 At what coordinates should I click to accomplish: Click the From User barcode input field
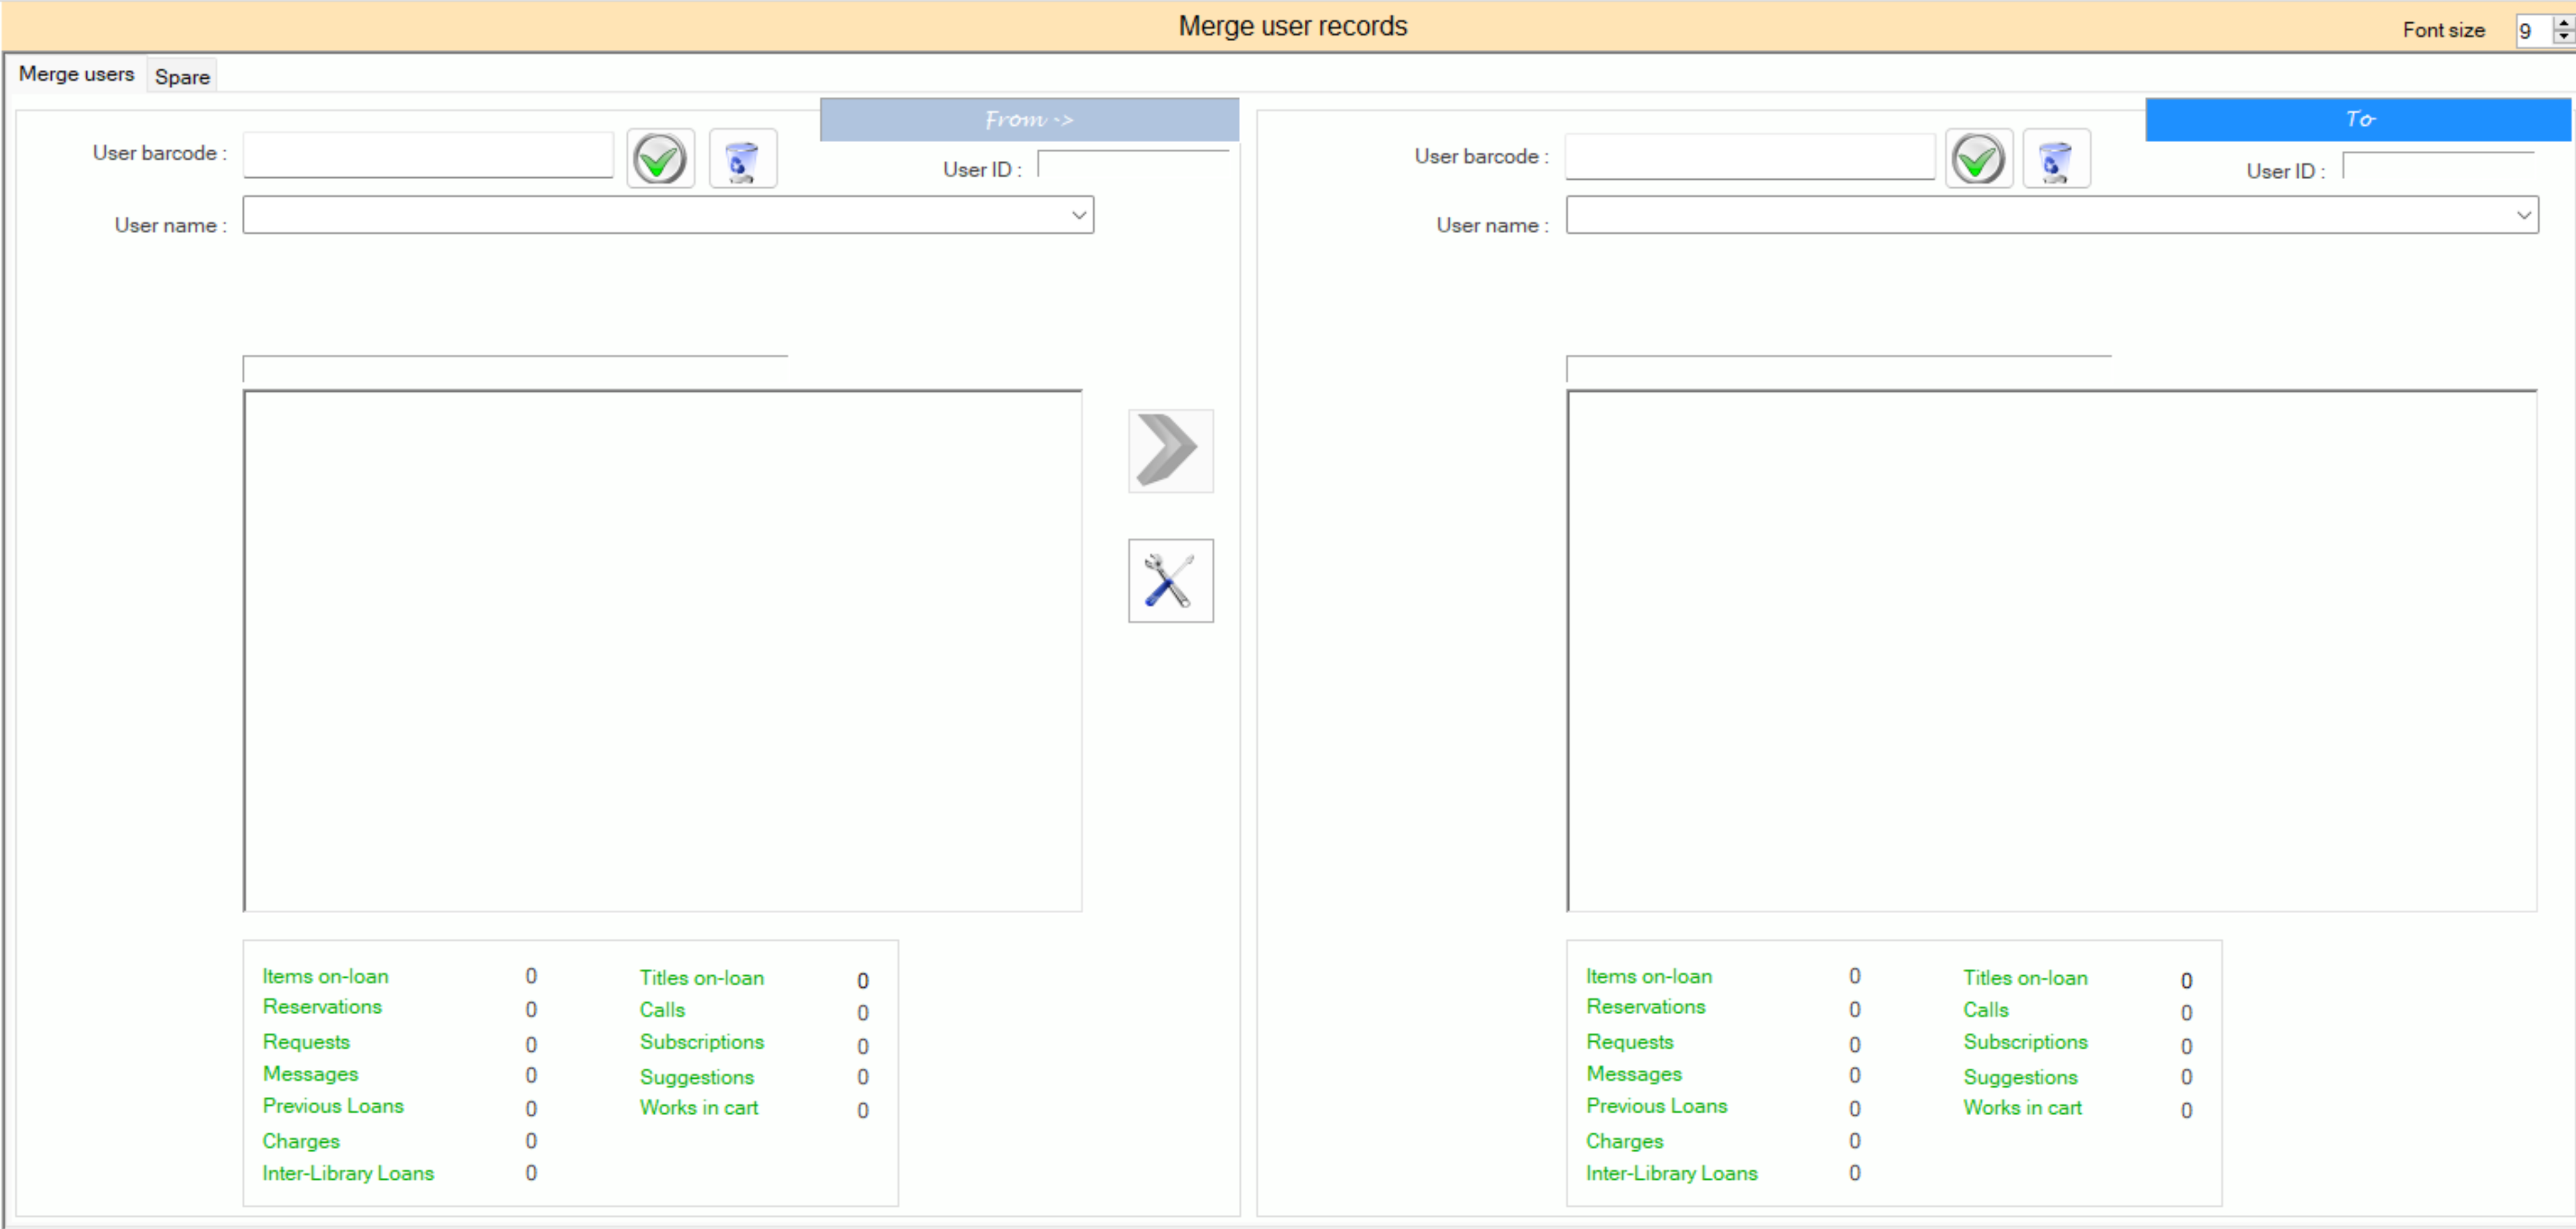[x=427, y=155]
